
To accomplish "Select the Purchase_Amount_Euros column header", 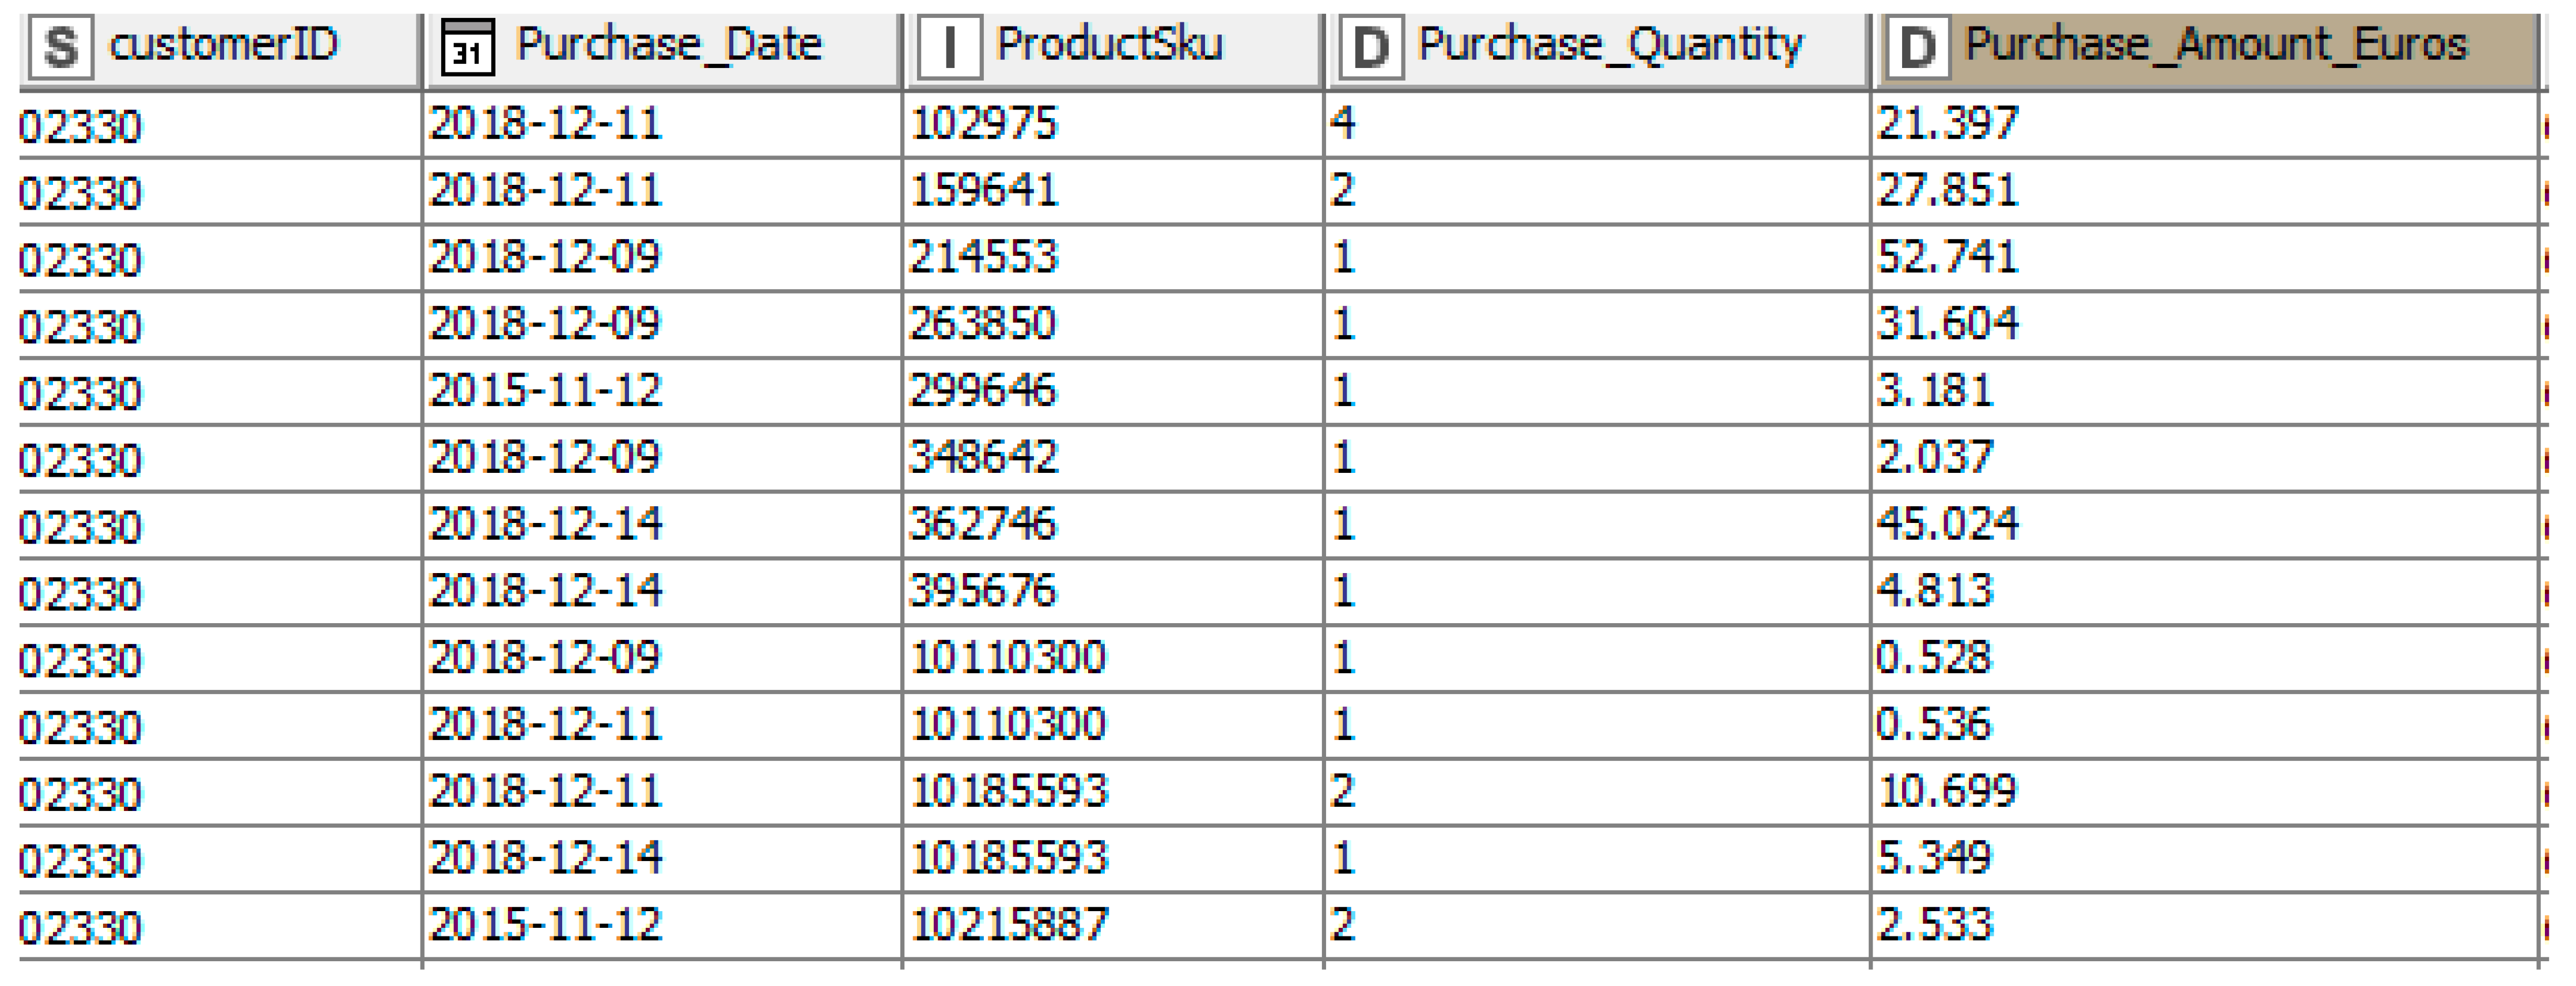I will tap(2215, 45).
